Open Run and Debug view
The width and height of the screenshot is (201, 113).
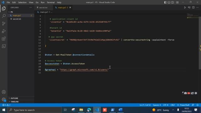[x=4, y=31]
